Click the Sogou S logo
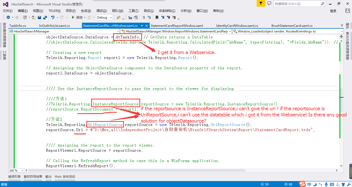 tap(302, 184)
